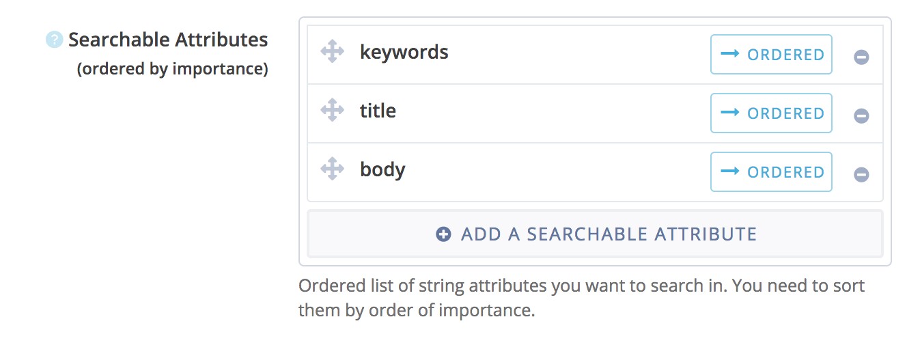
Task: Add a searchable attribute
Action: (x=595, y=234)
